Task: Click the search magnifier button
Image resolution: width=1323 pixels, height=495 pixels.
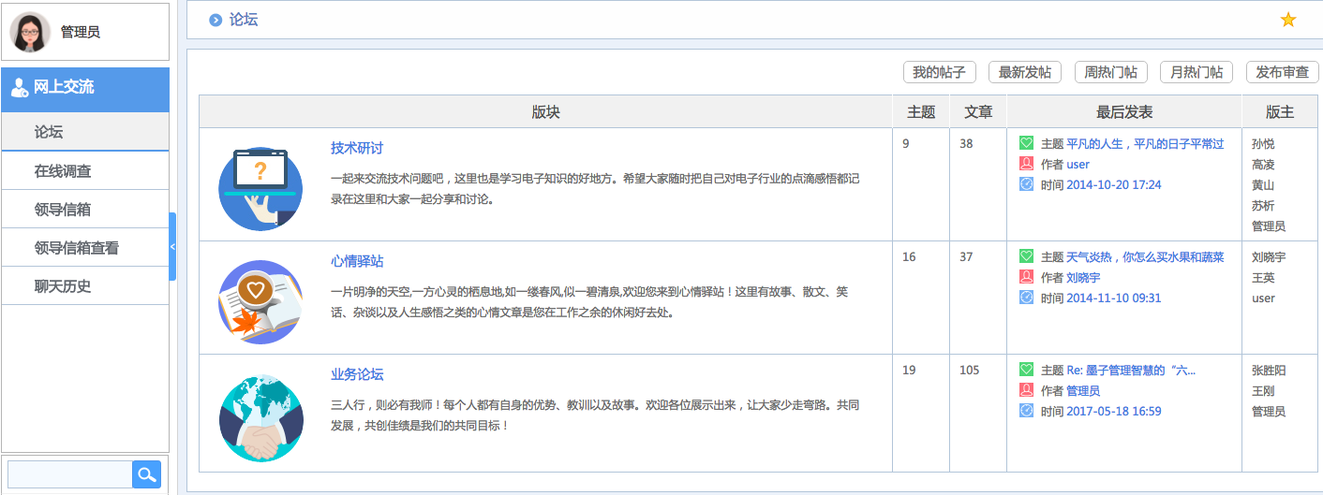Action: (x=146, y=474)
